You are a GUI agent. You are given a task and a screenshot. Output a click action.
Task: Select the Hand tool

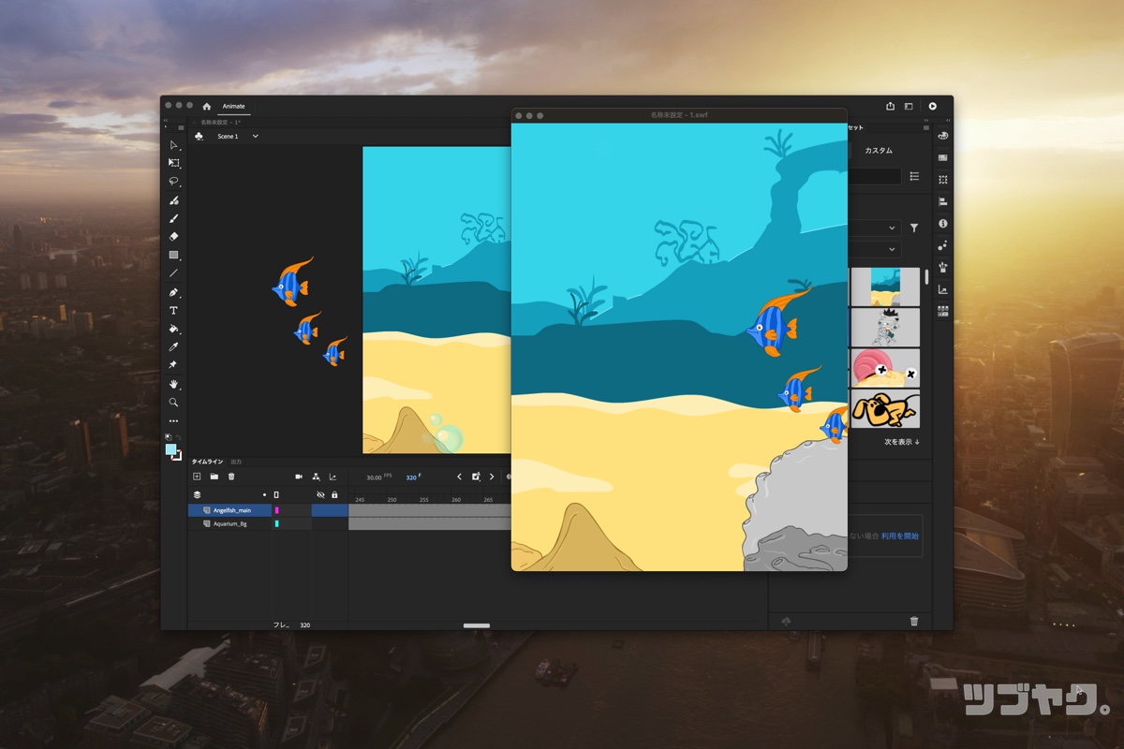click(173, 384)
